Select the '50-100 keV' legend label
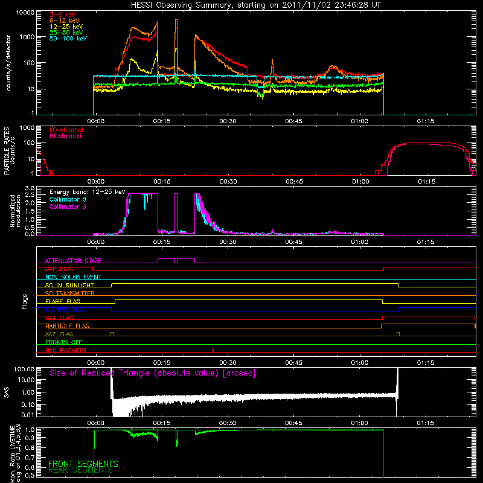Image resolution: width=483 pixels, height=483 pixels. click(x=68, y=39)
